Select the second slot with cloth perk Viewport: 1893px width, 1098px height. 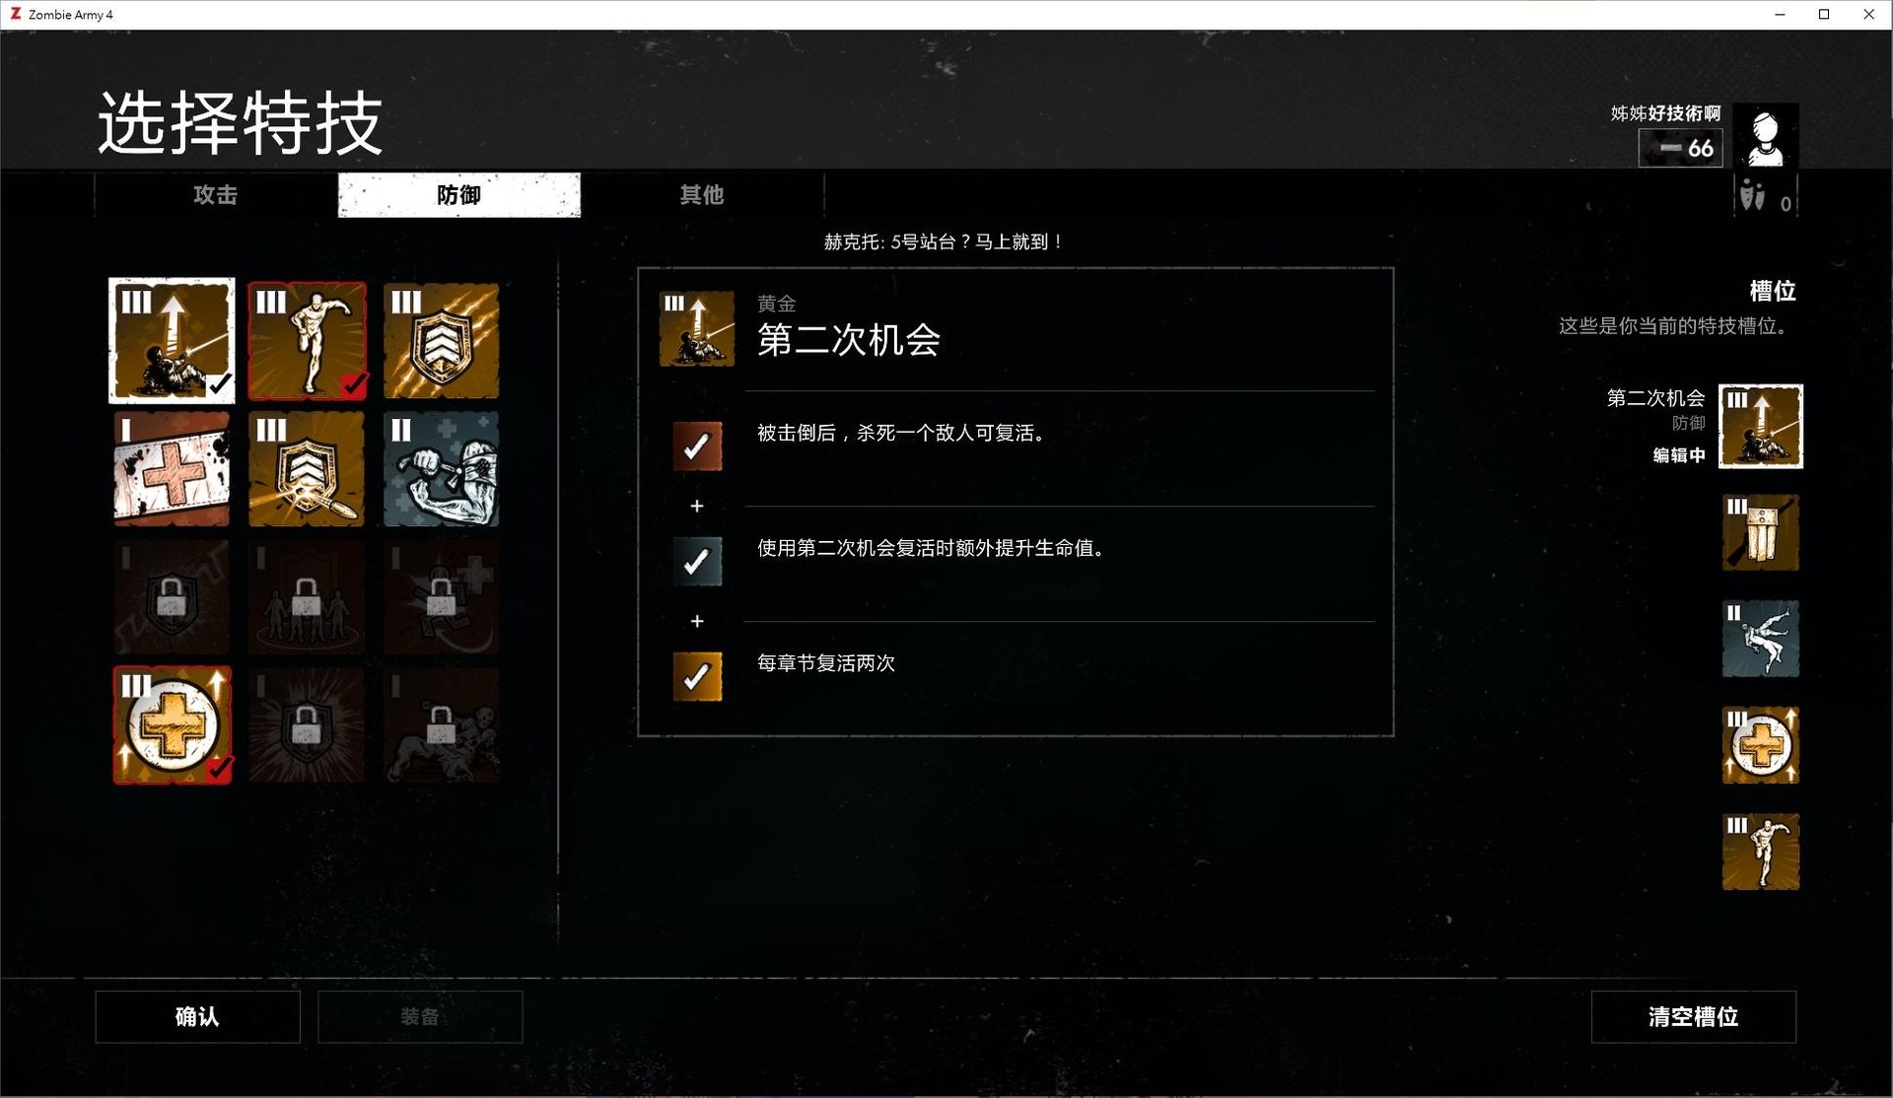coord(1760,533)
